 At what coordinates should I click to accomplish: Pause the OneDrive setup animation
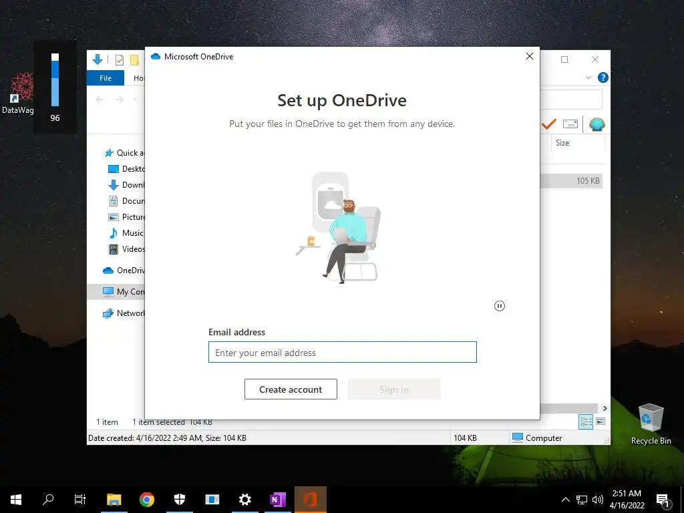coord(500,306)
